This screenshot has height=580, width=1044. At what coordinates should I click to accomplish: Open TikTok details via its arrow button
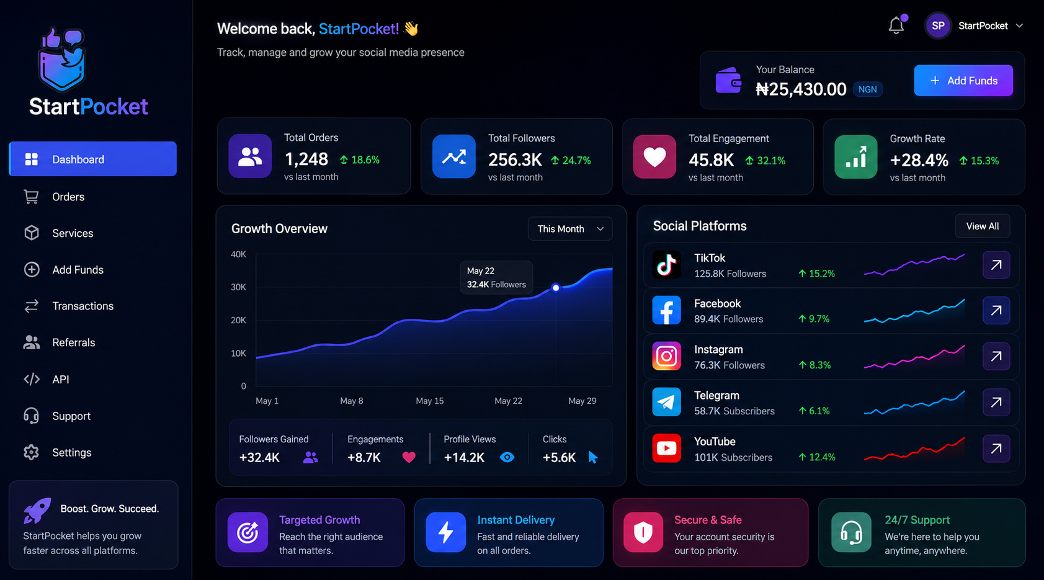click(x=996, y=265)
